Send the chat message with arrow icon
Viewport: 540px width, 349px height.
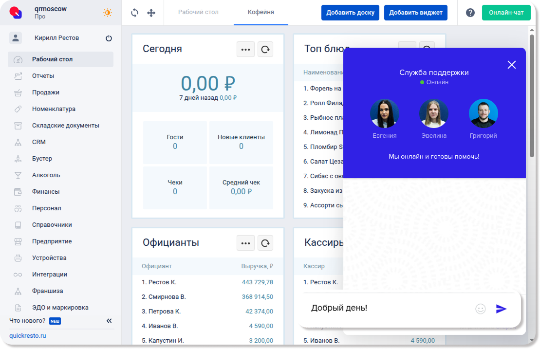click(x=501, y=309)
